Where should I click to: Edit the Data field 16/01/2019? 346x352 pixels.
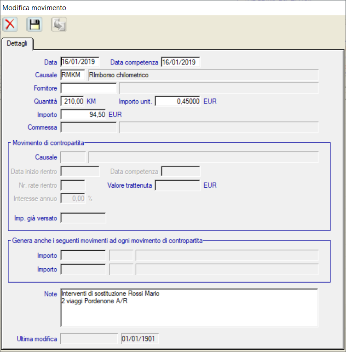click(x=80, y=62)
